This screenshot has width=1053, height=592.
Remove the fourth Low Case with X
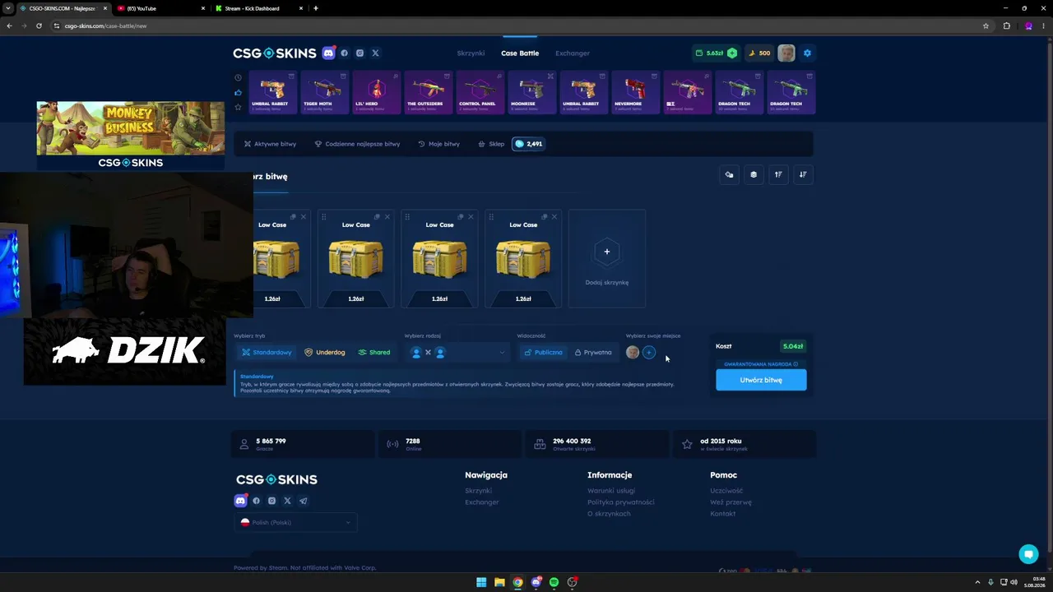[x=554, y=217]
